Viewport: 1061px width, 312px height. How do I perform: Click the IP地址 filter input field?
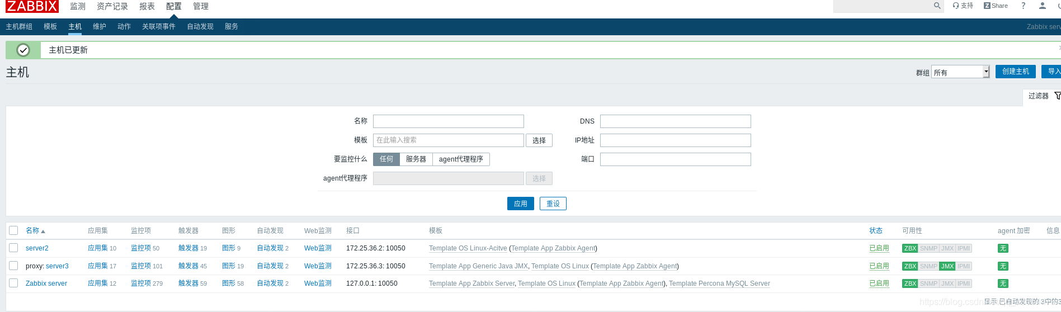point(676,140)
